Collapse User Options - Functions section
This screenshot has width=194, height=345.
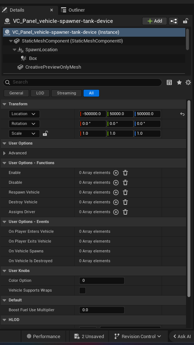4,163
